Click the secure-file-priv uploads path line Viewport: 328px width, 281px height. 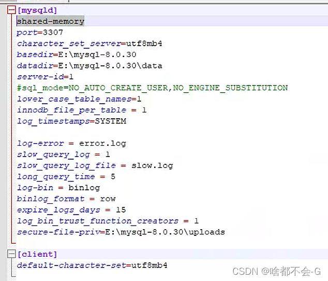pos(121,232)
